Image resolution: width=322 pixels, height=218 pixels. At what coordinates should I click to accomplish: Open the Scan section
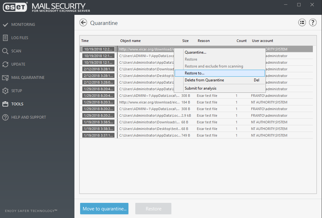coord(16,51)
